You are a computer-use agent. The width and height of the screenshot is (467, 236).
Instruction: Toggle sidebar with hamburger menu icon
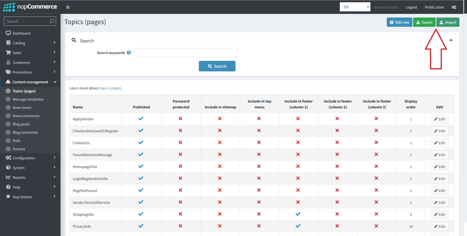pos(68,7)
